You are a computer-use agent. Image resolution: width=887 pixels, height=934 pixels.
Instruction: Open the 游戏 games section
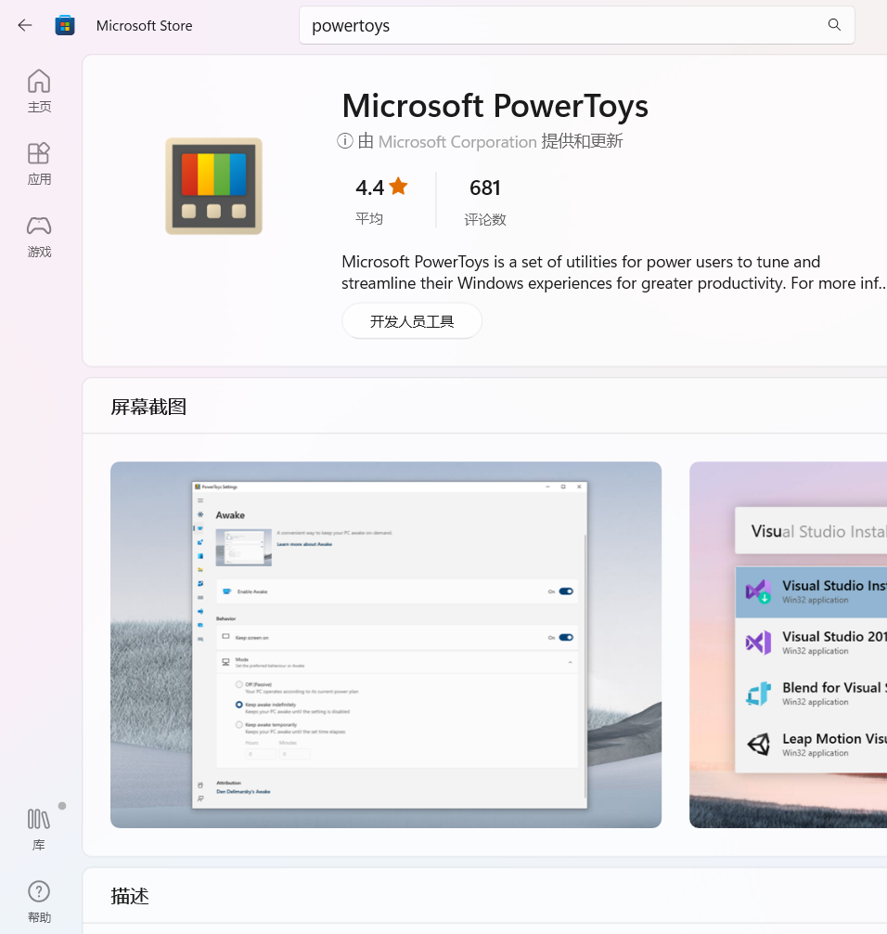(39, 236)
